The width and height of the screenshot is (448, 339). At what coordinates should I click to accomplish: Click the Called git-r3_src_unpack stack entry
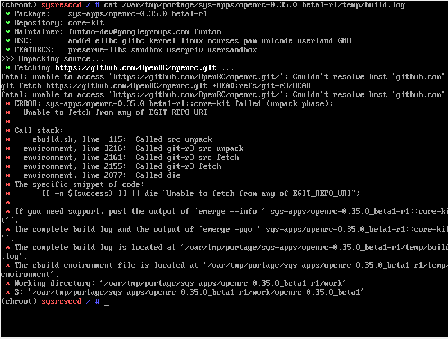pyautogui.click(x=189, y=148)
